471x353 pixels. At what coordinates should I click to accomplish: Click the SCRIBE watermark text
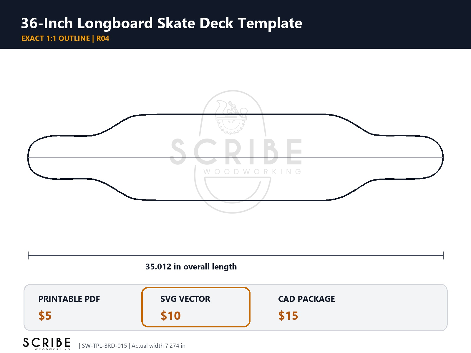236,152
